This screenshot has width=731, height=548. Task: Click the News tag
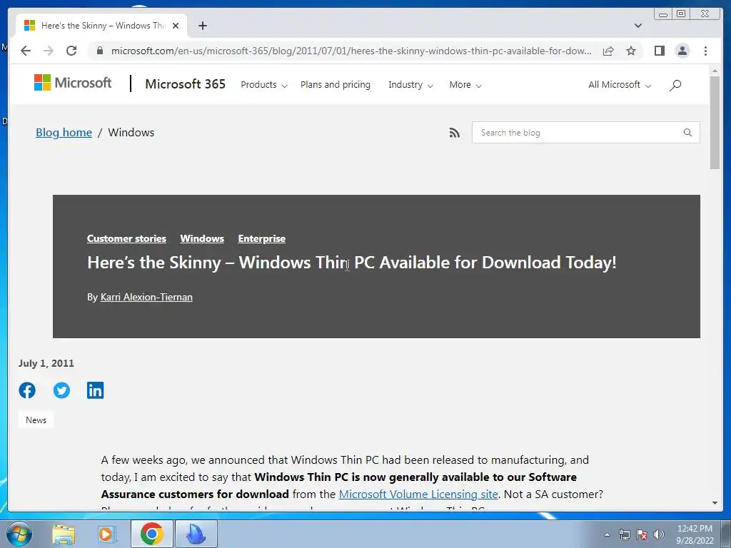pyautogui.click(x=36, y=420)
